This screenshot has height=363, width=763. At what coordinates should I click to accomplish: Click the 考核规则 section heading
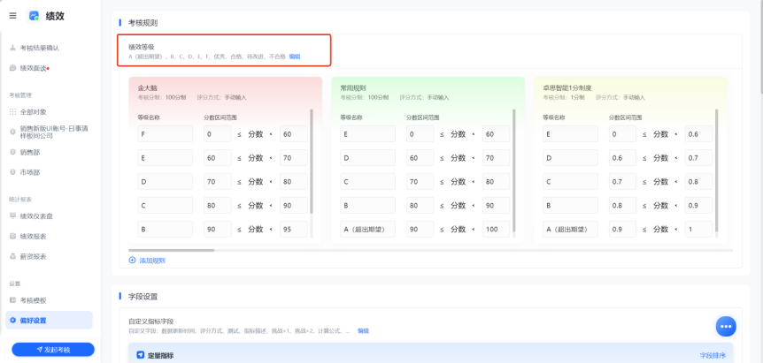coord(143,23)
